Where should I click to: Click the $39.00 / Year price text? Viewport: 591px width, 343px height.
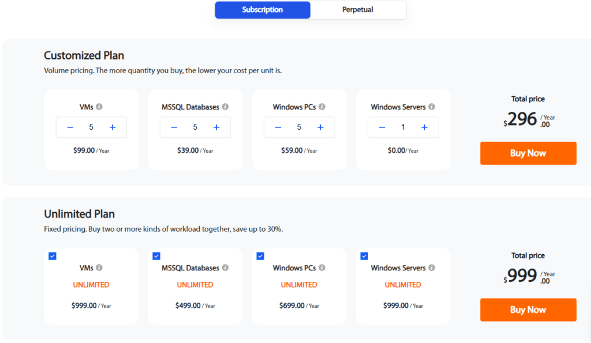[195, 150]
